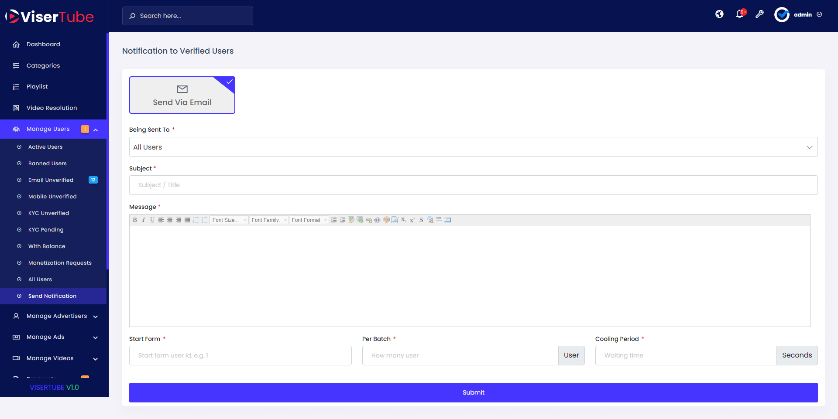Insert an ordered list in the editor
838x419 pixels.
196,220
